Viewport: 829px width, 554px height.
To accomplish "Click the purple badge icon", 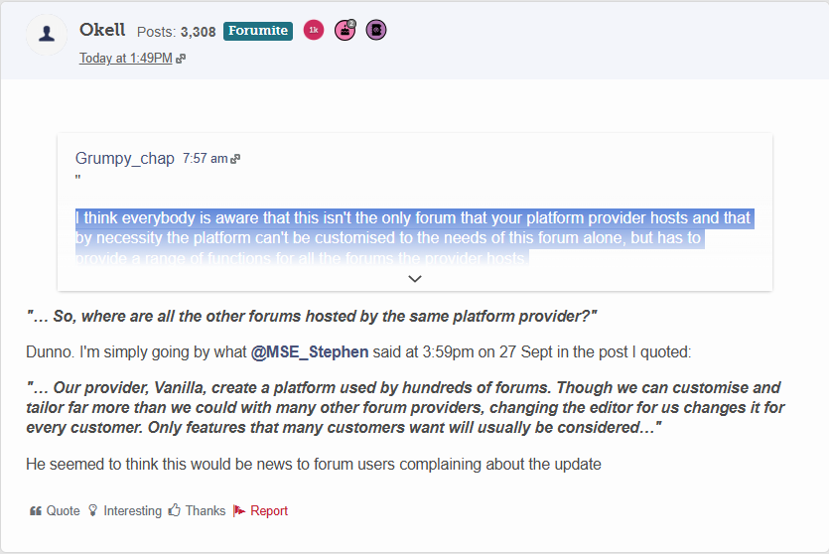I will [x=375, y=31].
